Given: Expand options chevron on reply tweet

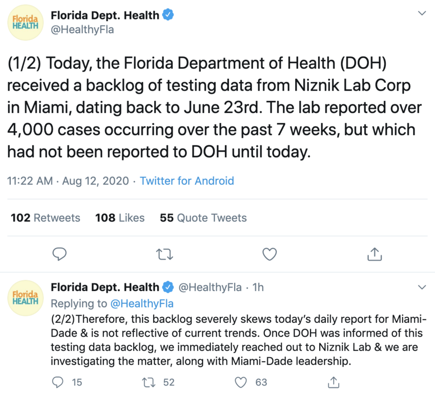Looking at the screenshot, I should click(x=422, y=287).
